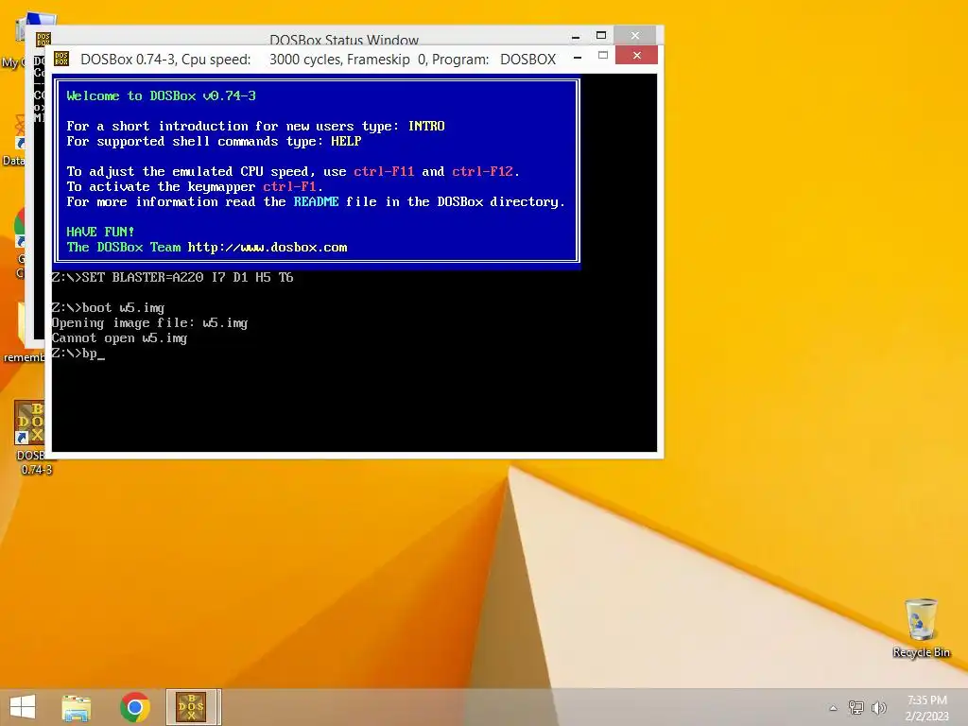This screenshot has height=726, width=968.
Task: Minimize the DOSBox Status Window
Action: point(576,37)
